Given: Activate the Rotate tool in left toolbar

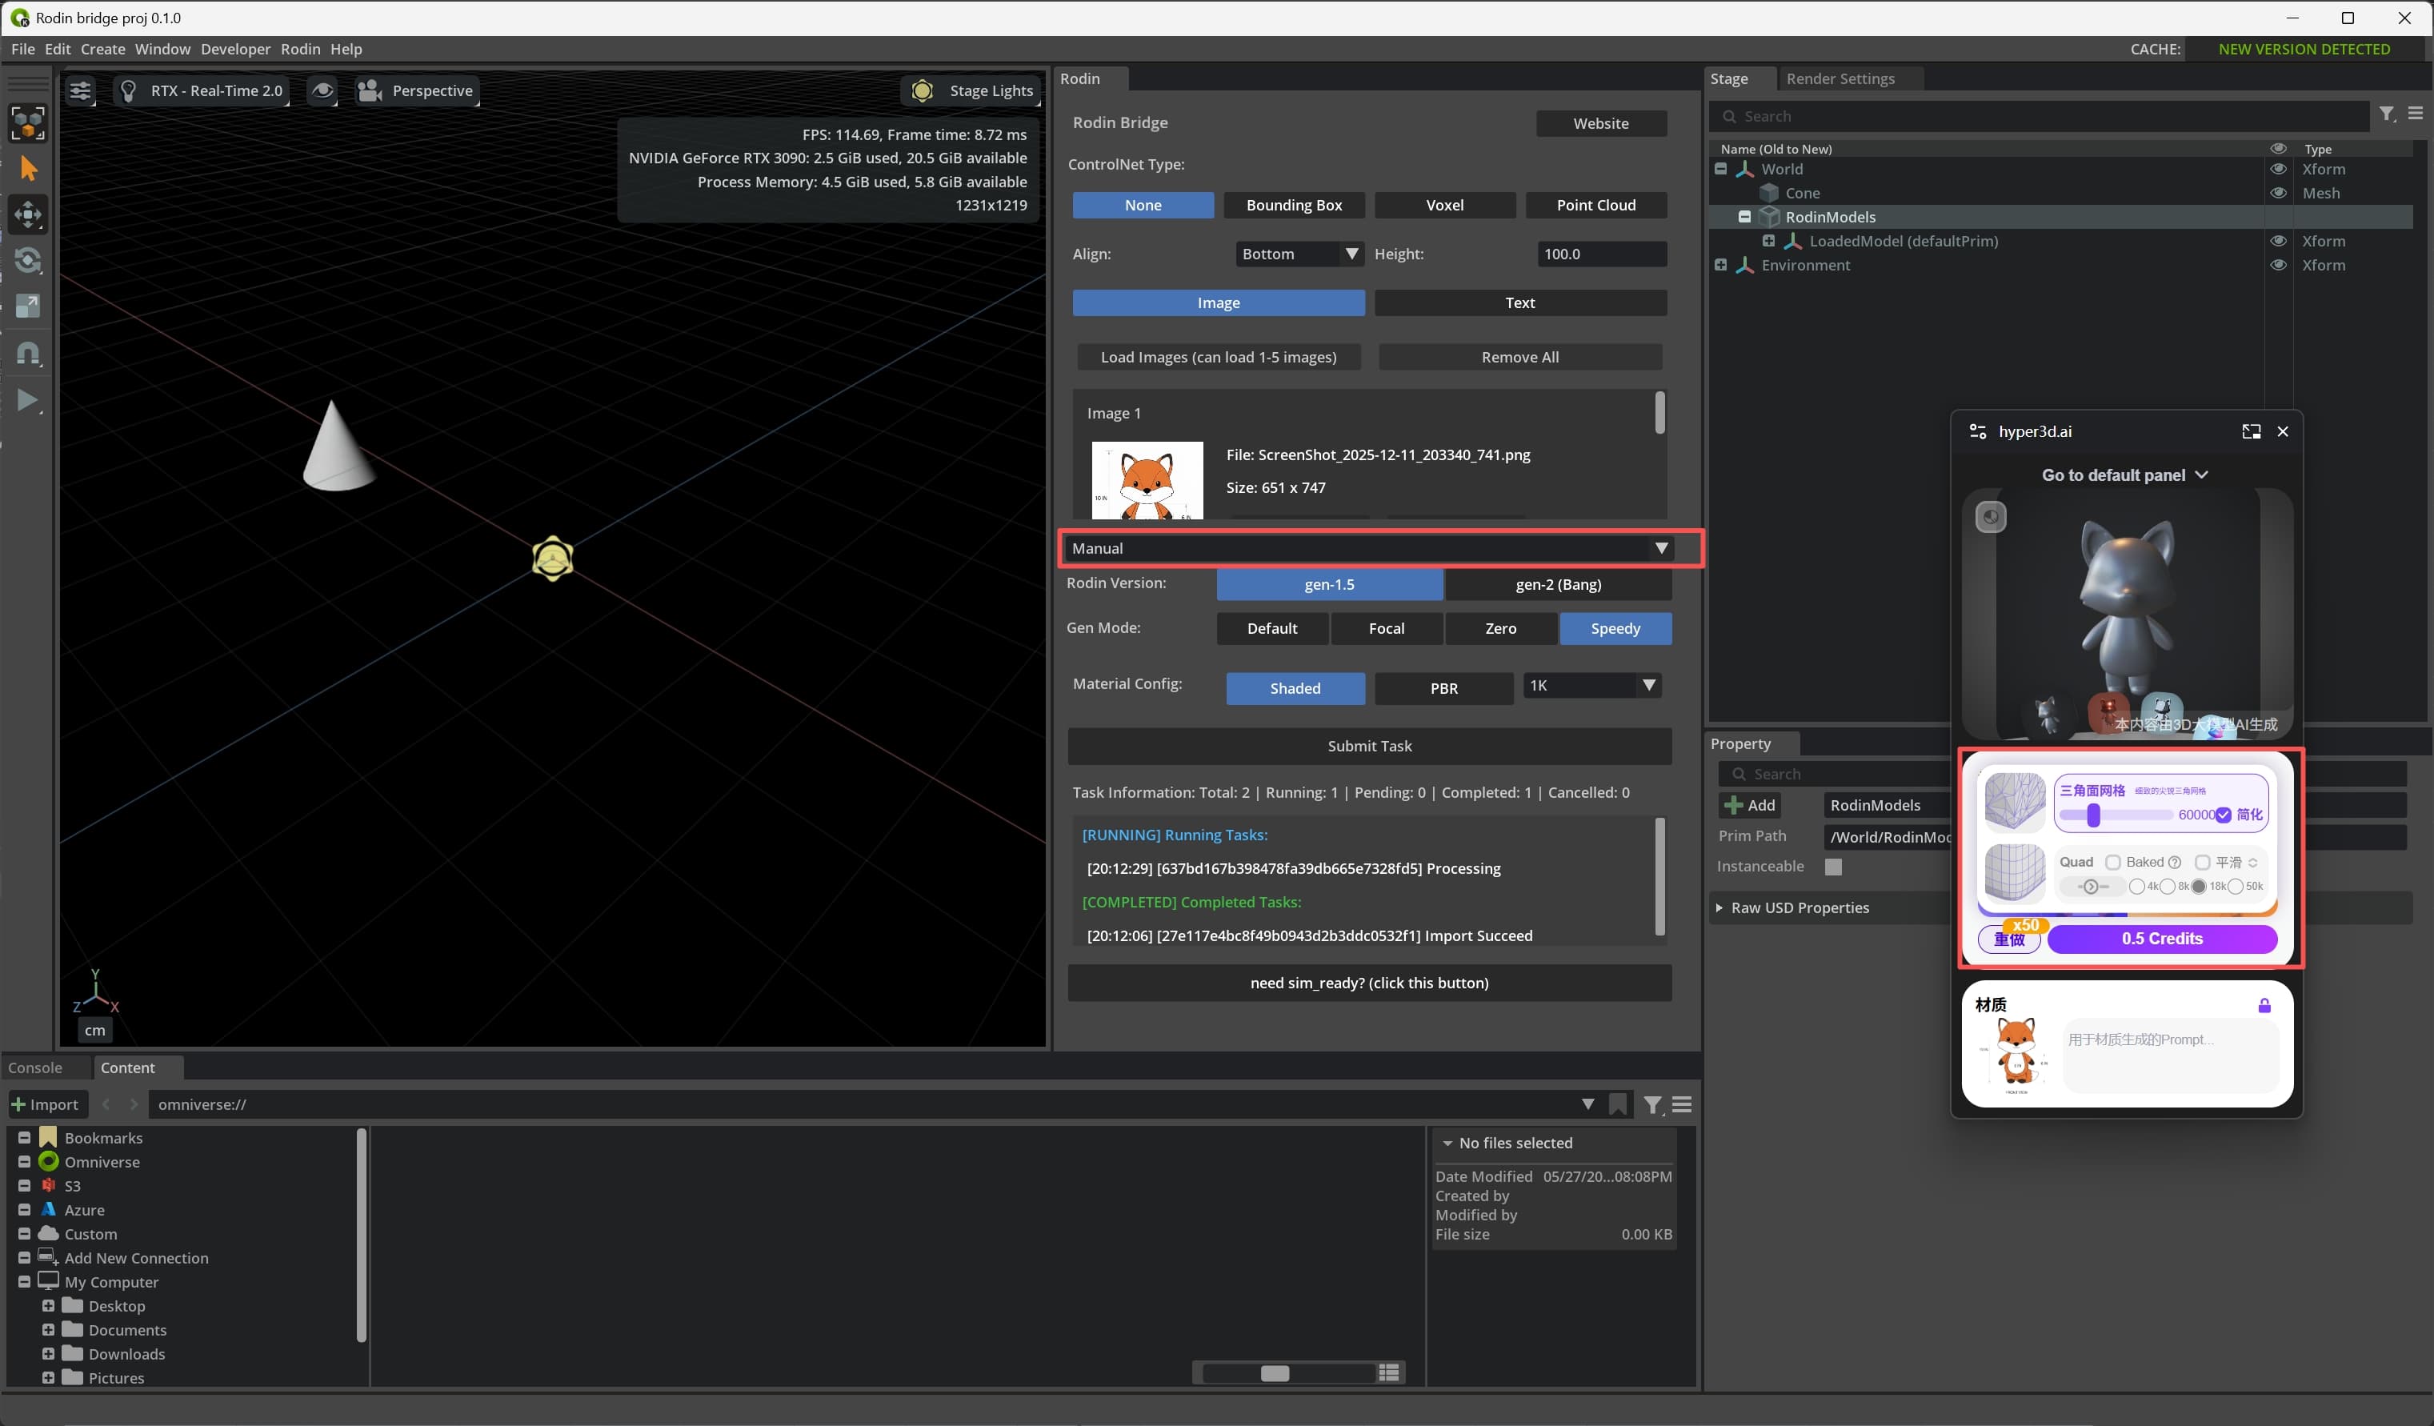Looking at the screenshot, I should point(29,261).
